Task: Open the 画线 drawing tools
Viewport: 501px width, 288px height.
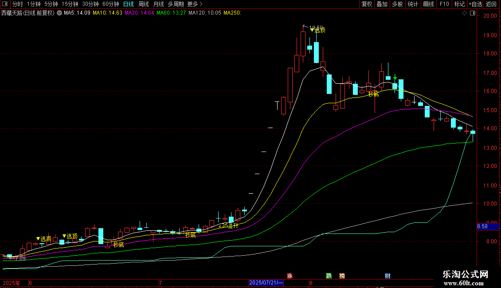Action: point(428,4)
